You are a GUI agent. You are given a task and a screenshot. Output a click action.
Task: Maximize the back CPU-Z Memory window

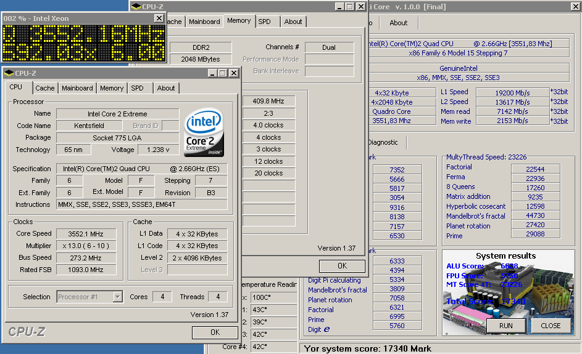(350, 6)
